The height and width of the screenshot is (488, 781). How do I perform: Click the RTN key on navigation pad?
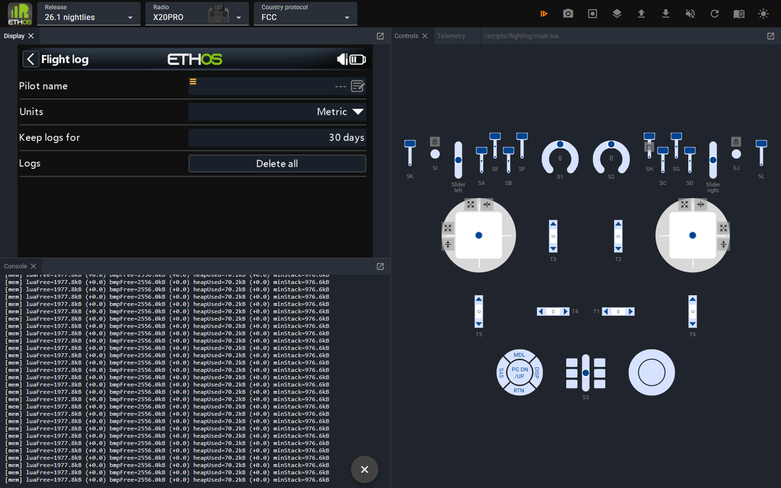pyautogui.click(x=519, y=390)
